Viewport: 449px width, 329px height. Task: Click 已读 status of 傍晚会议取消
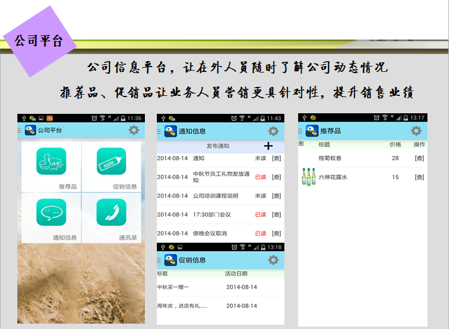coord(260,233)
